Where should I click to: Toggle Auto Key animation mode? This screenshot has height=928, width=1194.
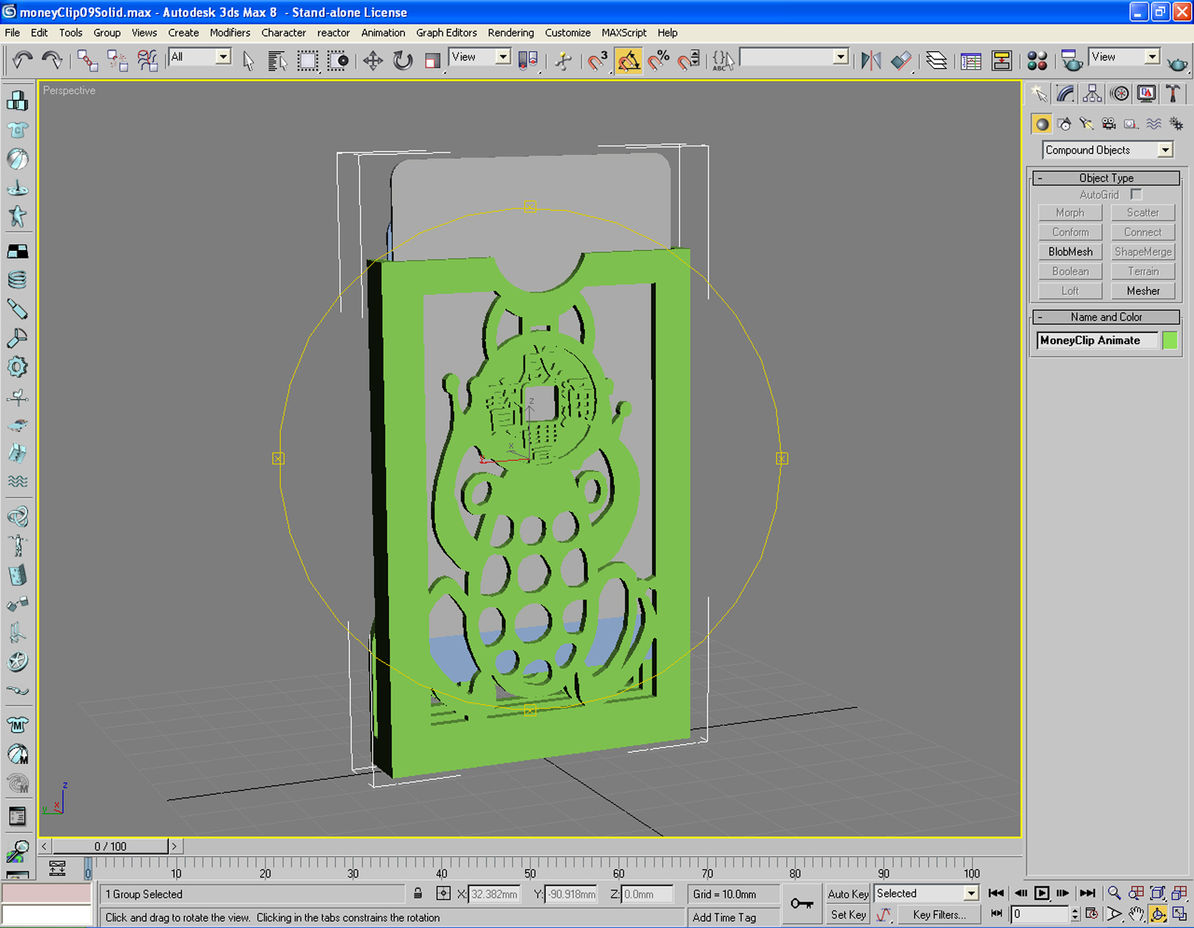point(848,894)
